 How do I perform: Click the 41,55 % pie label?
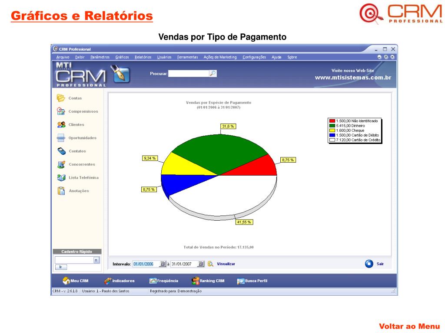[x=244, y=222]
